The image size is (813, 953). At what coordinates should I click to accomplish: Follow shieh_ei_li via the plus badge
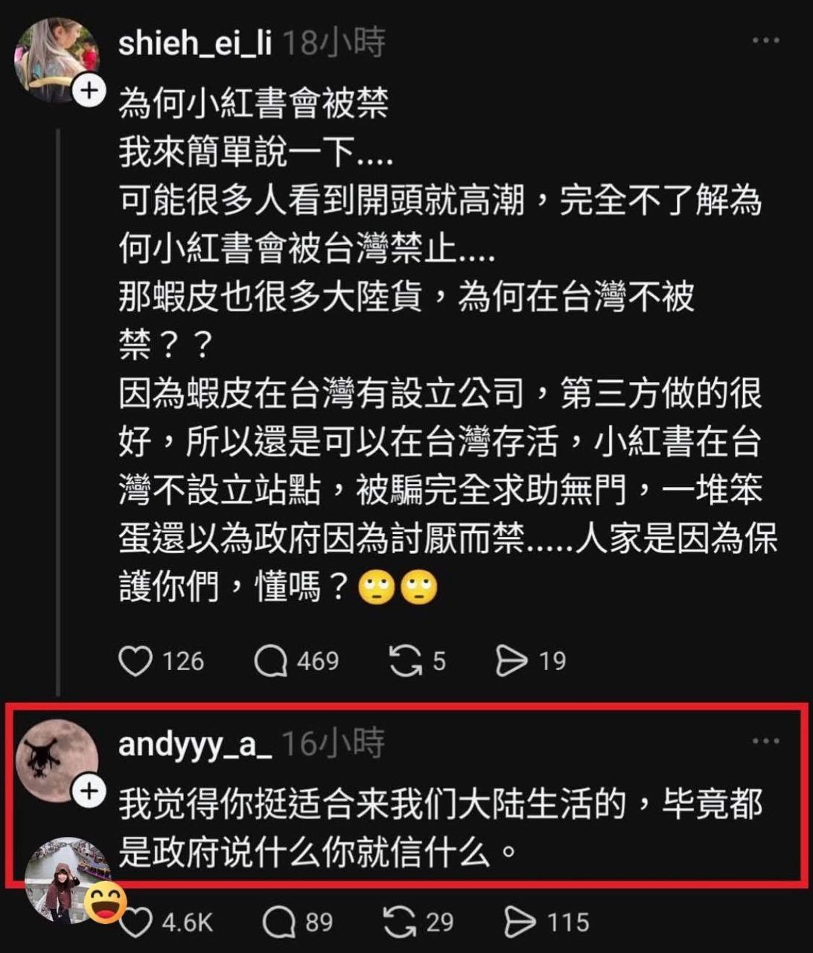pos(89,92)
